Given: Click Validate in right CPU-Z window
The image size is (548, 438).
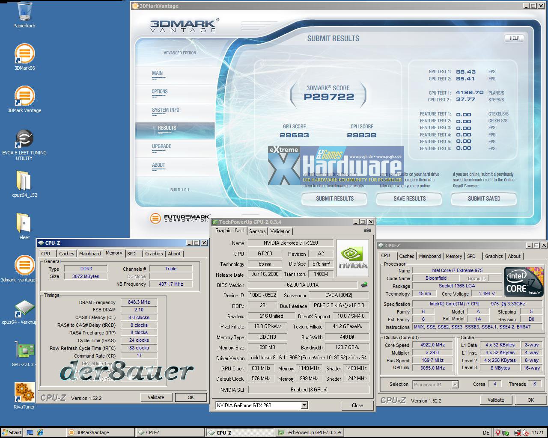Looking at the screenshot, I should 496,400.
